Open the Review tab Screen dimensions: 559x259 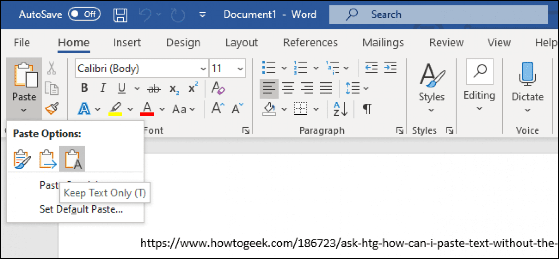pos(446,42)
